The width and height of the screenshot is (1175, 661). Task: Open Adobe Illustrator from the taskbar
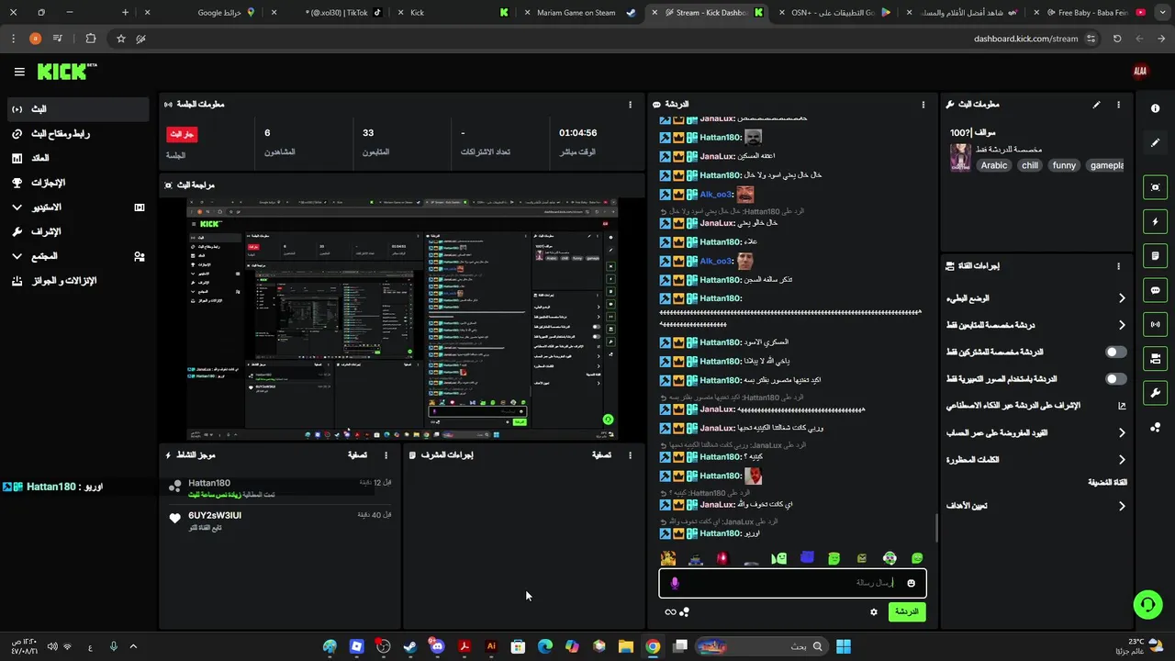[x=491, y=646]
